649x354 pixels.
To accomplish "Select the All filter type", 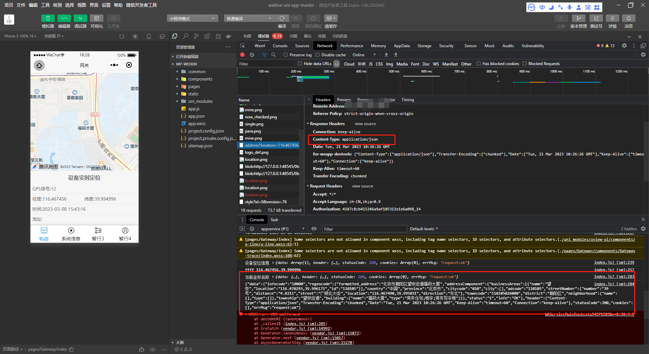I will pyautogui.click(x=336, y=64).
